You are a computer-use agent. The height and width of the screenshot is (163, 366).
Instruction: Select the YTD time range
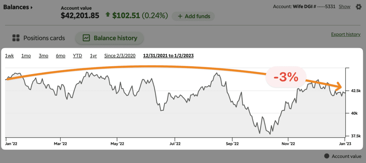77,56
